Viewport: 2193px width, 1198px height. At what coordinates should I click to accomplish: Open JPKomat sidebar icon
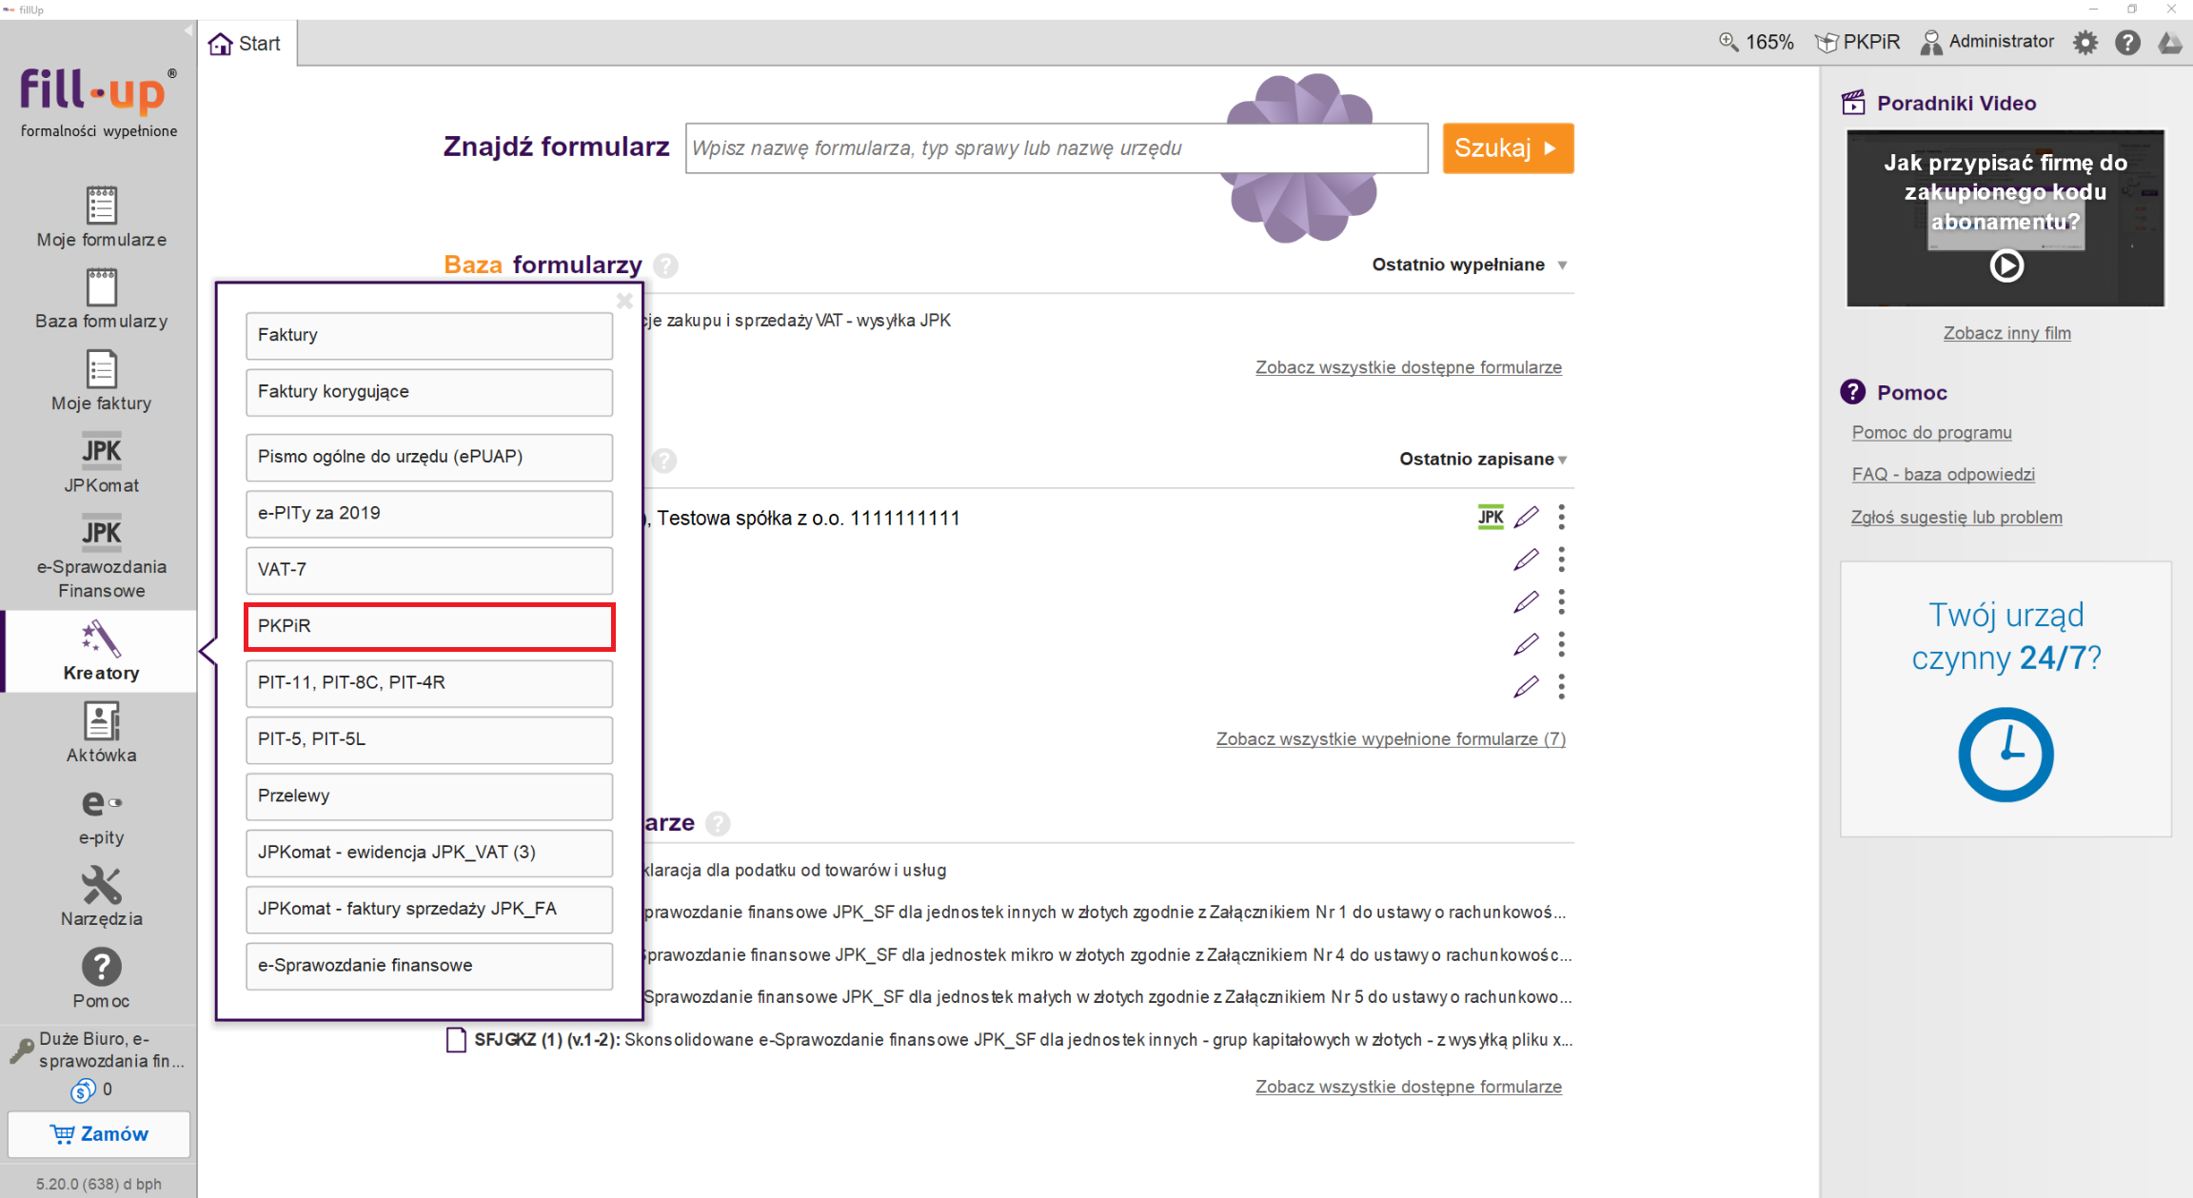(101, 463)
